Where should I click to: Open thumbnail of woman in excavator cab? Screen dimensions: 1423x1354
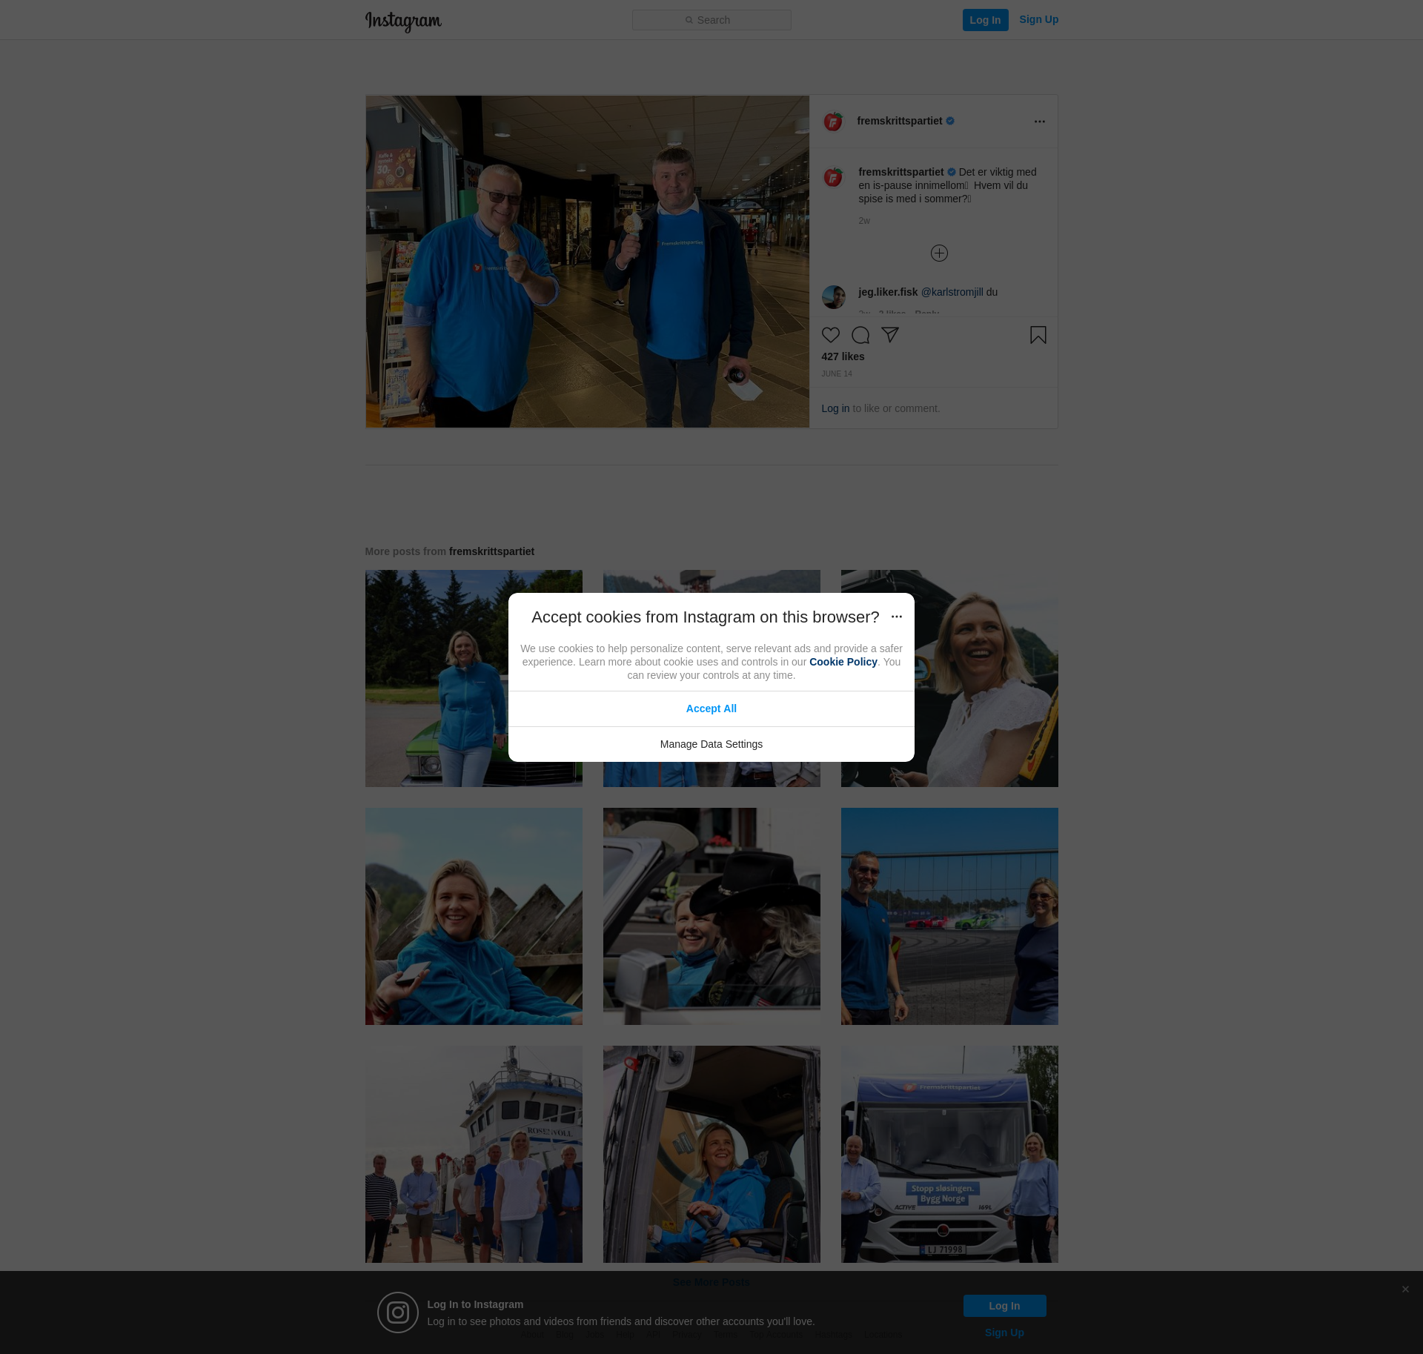tap(711, 1154)
